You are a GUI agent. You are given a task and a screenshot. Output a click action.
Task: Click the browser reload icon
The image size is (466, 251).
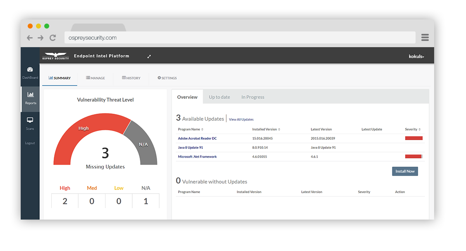point(53,38)
